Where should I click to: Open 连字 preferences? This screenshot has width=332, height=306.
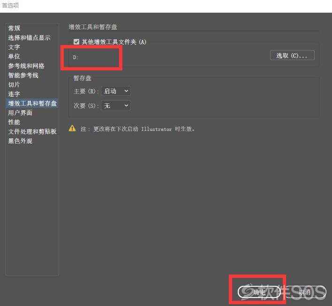pos(14,94)
